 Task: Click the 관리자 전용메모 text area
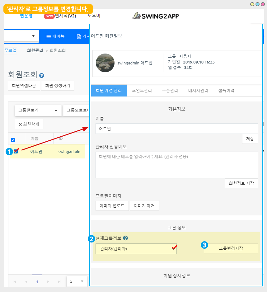click(x=176, y=165)
